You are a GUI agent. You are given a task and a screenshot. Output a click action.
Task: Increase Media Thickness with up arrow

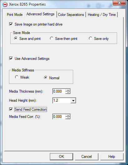(68, 90)
